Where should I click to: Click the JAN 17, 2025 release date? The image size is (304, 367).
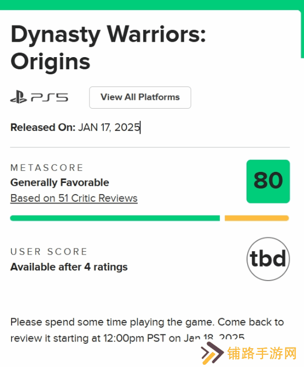[109, 128]
